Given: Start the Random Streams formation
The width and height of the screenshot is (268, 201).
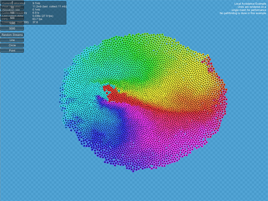Looking at the screenshot, I should coord(12,35).
